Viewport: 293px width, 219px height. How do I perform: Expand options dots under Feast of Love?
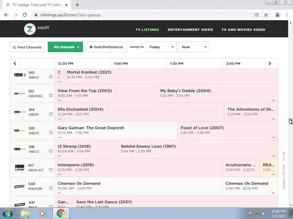[x=274, y=137]
